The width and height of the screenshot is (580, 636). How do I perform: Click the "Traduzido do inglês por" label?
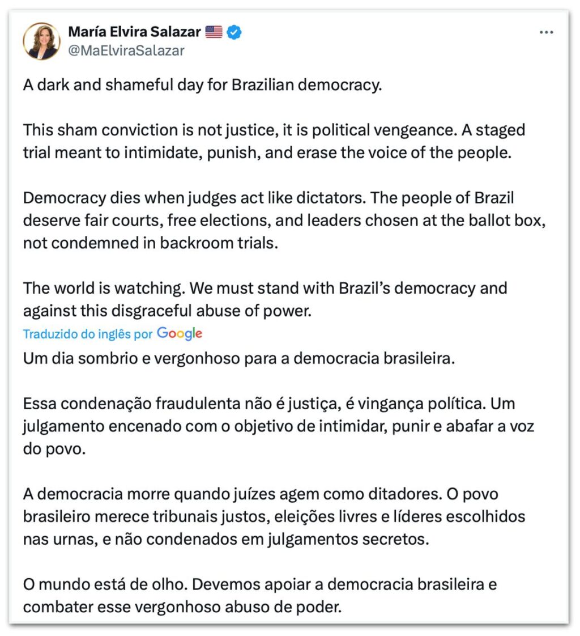(x=88, y=334)
